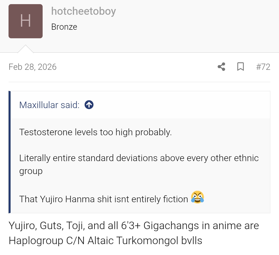Open the #72 post permalink

(263, 67)
